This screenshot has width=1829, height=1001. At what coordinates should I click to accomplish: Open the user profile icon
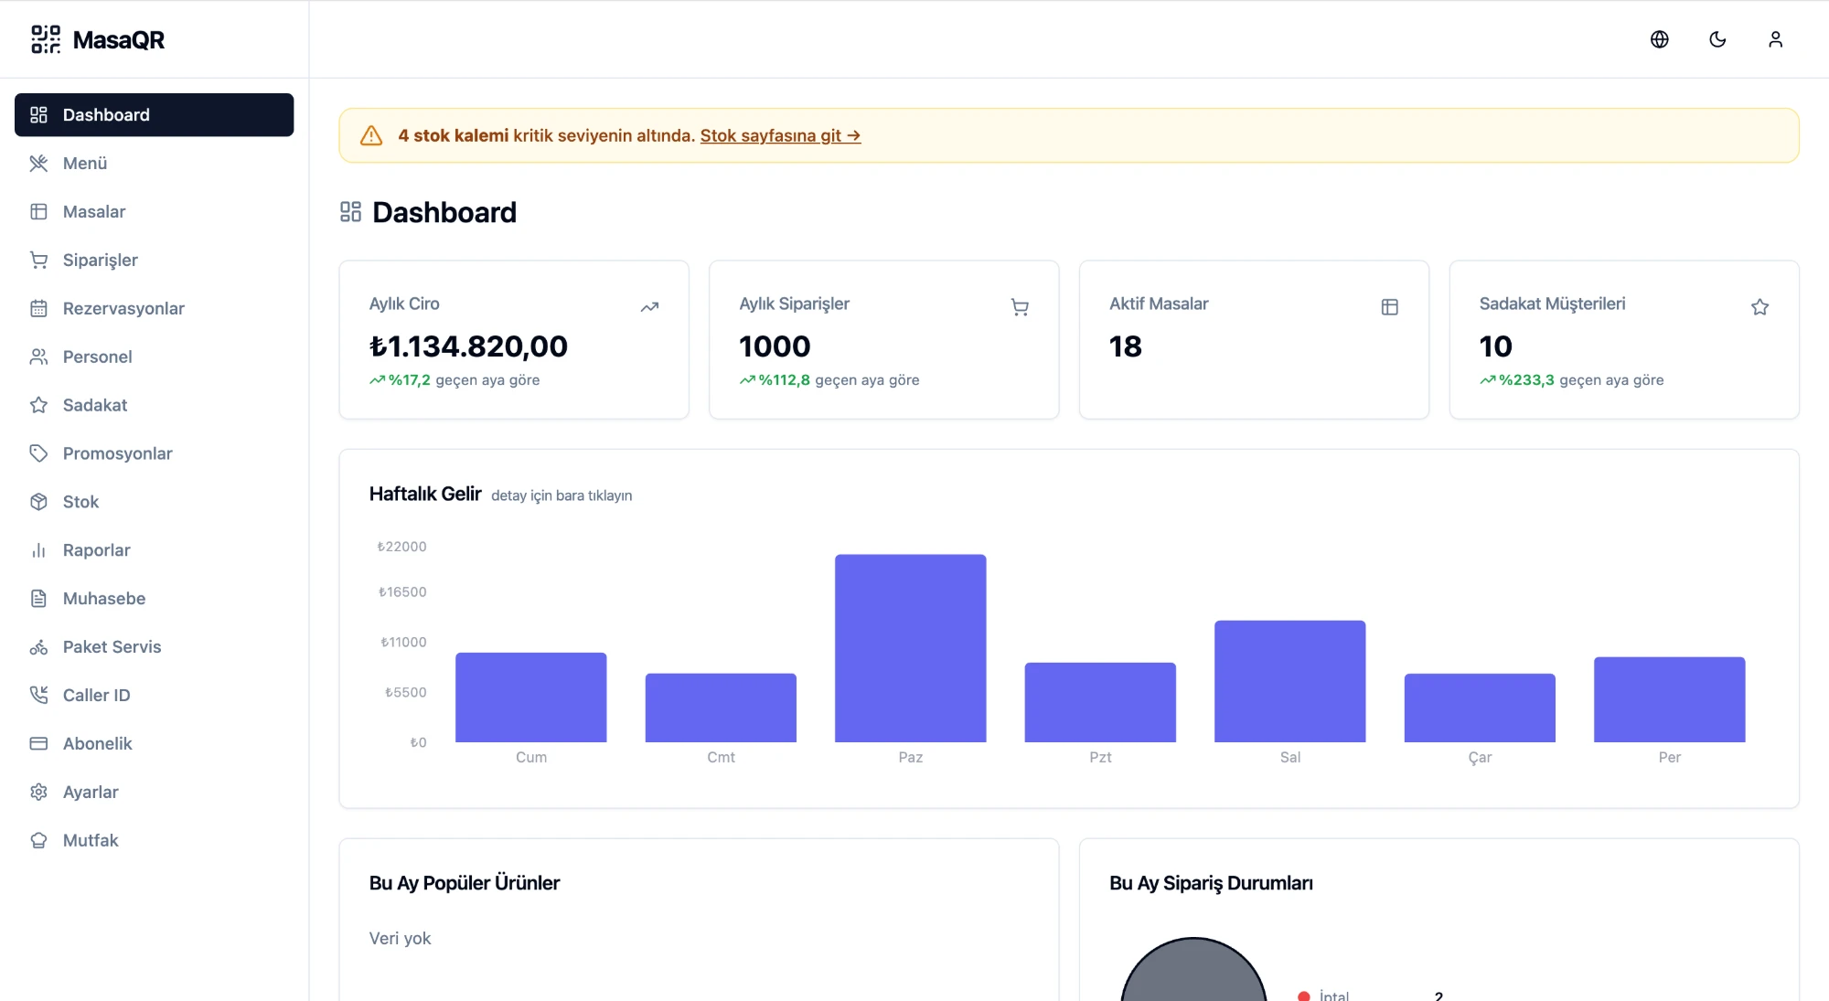coord(1775,39)
